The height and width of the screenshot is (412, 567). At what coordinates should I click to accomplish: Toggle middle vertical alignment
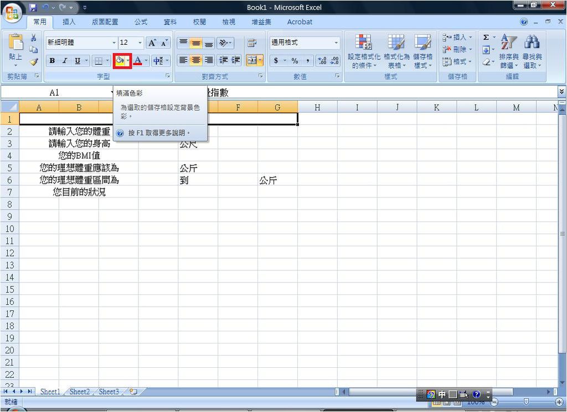tap(196, 43)
